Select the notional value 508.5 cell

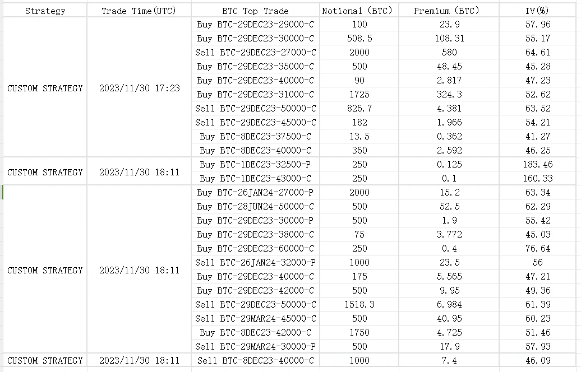359,38
